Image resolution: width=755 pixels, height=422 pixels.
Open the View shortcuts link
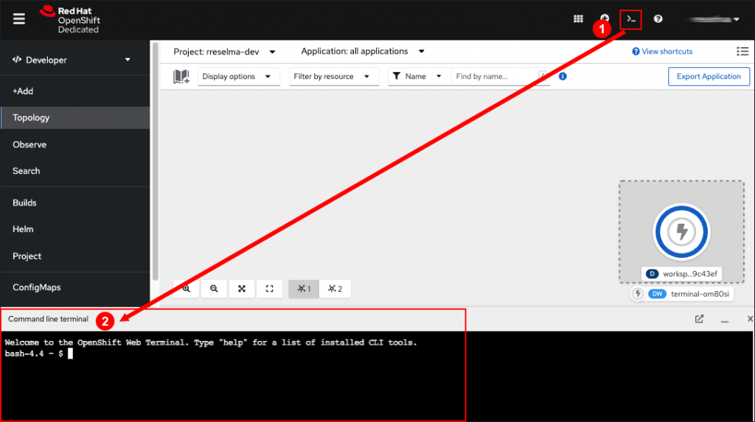point(662,52)
